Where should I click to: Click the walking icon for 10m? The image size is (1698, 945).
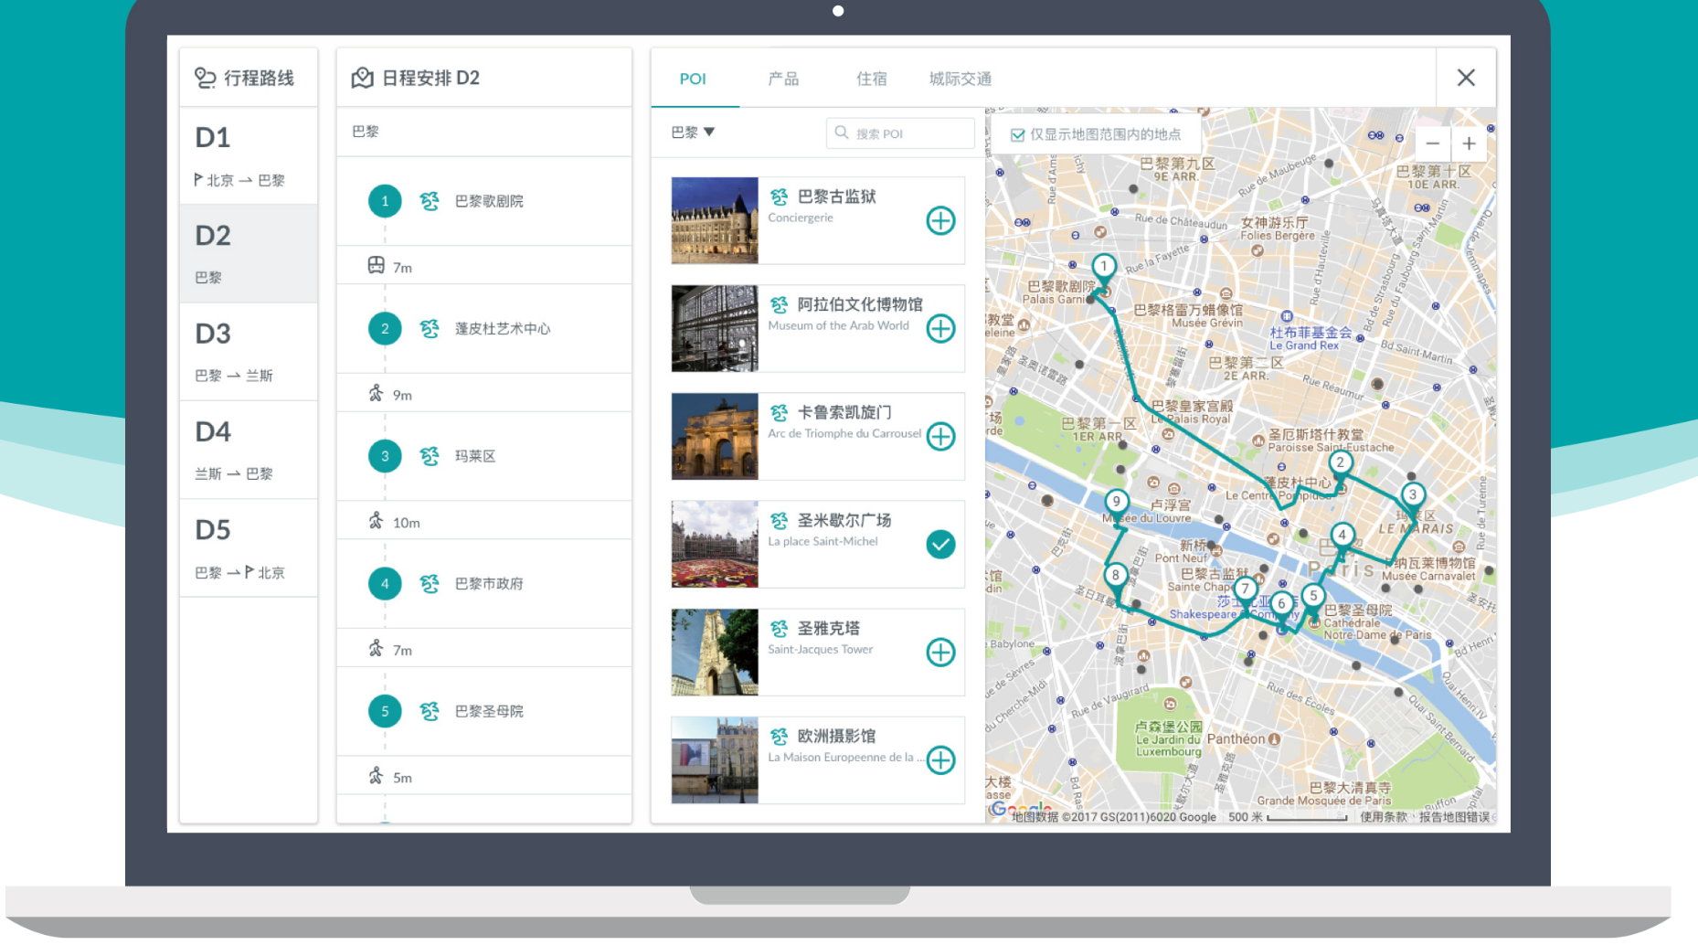(x=376, y=521)
